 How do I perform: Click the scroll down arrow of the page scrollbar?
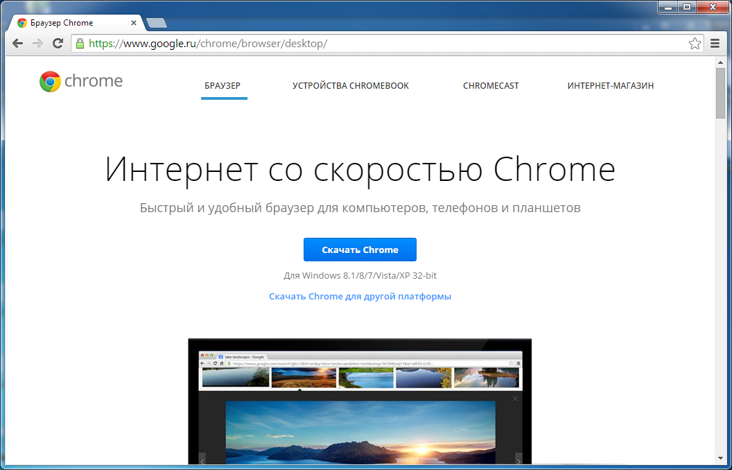[x=720, y=460]
